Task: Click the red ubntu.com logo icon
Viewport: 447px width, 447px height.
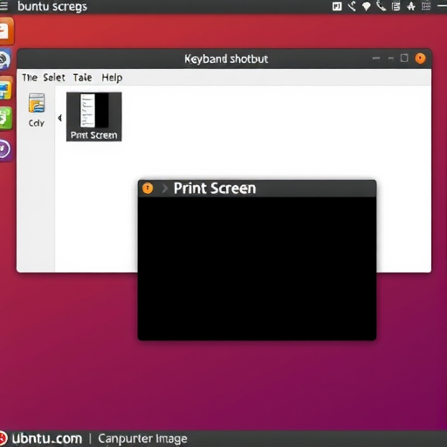Action: (x=3, y=438)
